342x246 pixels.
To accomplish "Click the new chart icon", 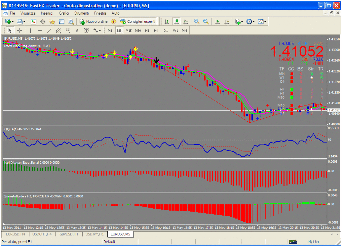I will pyautogui.click(x=8, y=22).
